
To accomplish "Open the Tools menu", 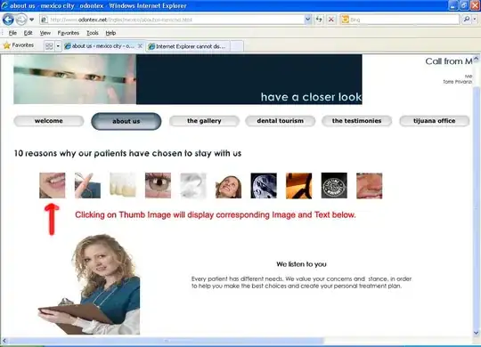I will (93, 33).
